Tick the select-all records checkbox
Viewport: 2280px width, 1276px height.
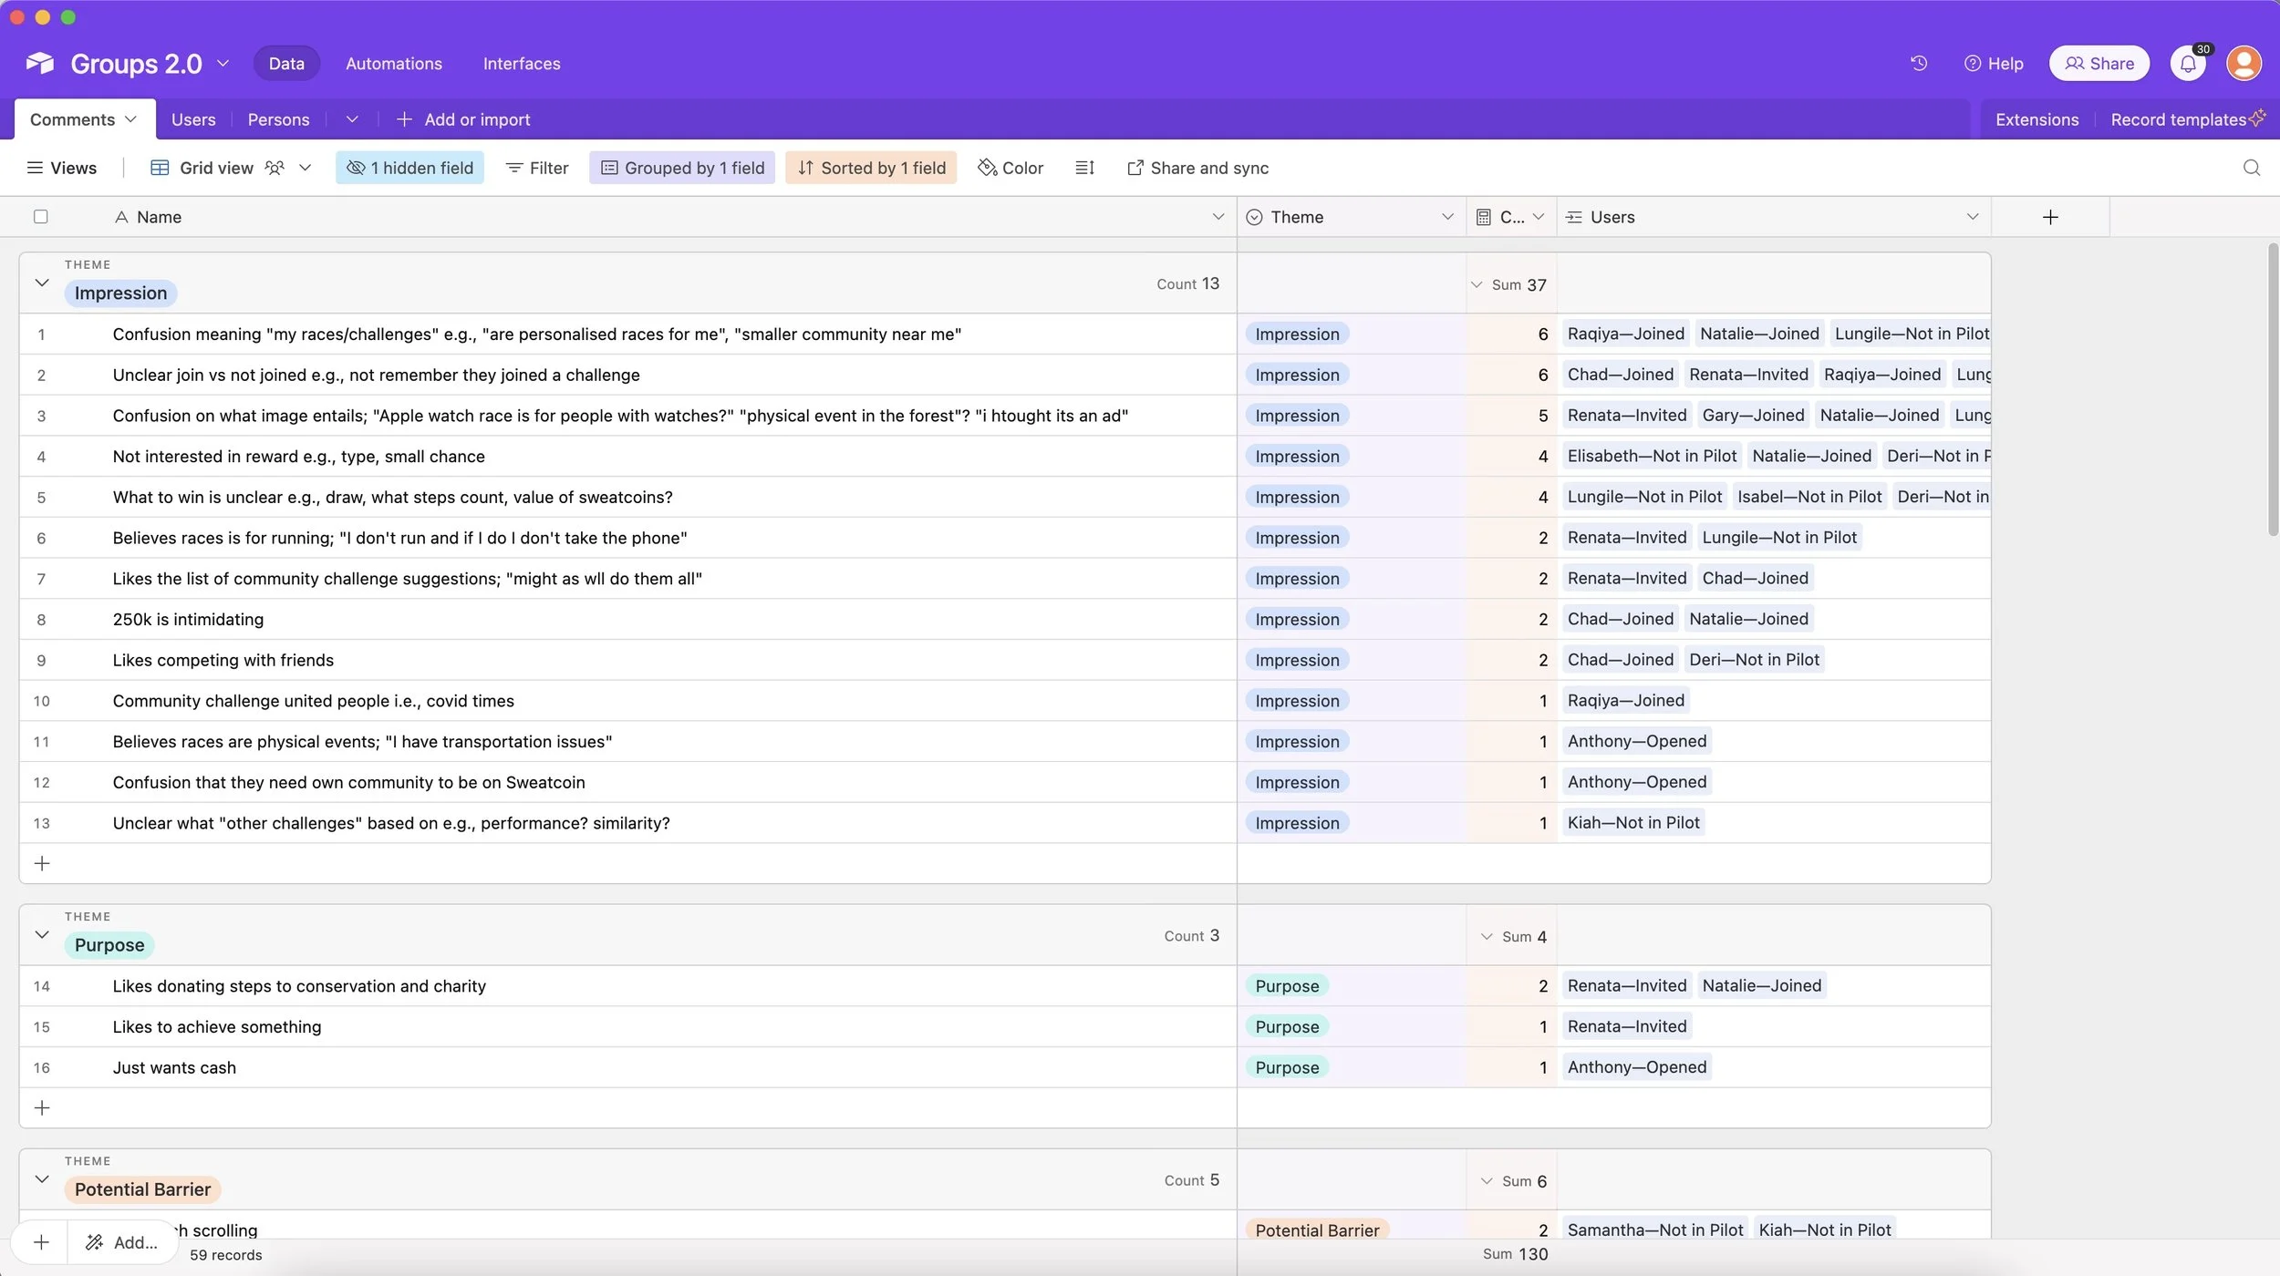[x=41, y=217]
